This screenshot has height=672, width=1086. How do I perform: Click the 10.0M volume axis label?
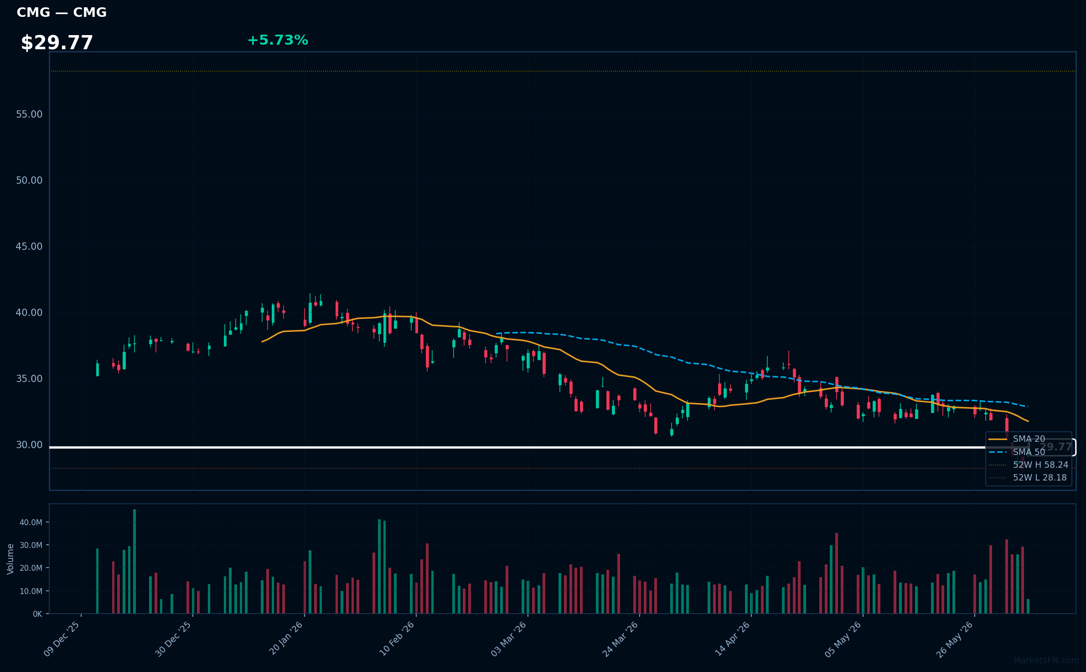[x=31, y=591]
